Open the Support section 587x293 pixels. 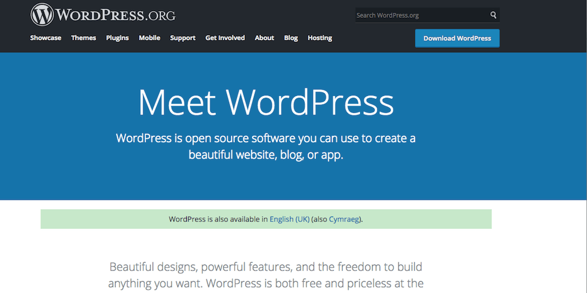coord(183,38)
